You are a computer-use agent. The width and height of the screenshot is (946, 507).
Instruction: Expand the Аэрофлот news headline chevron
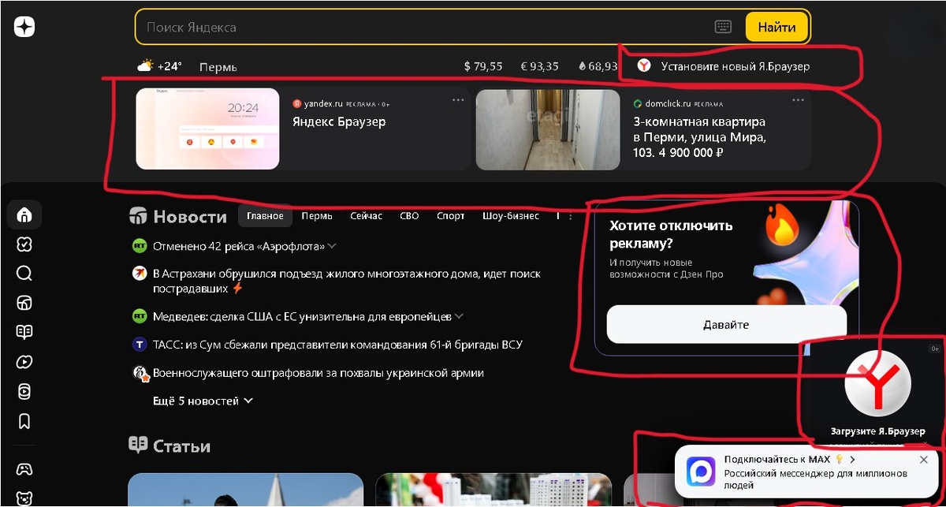coord(332,246)
